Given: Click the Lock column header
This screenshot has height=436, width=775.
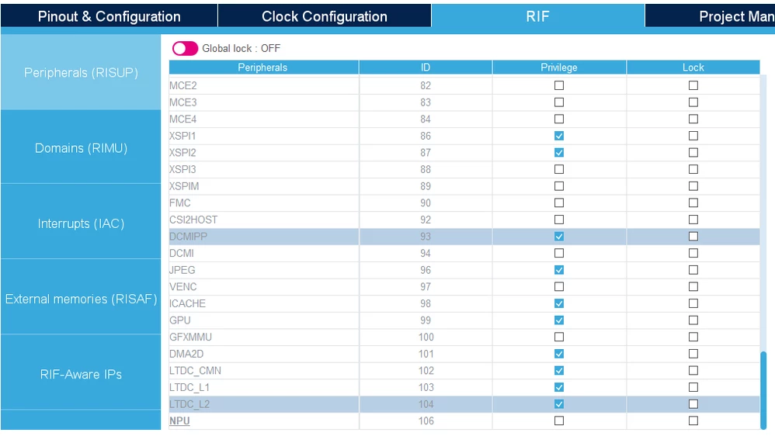Looking at the screenshot, I should click(693, 67).
